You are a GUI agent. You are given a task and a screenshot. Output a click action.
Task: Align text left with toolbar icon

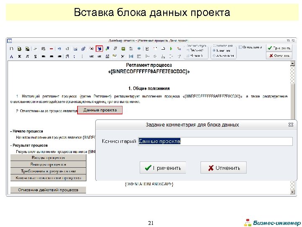coord(44,56)
